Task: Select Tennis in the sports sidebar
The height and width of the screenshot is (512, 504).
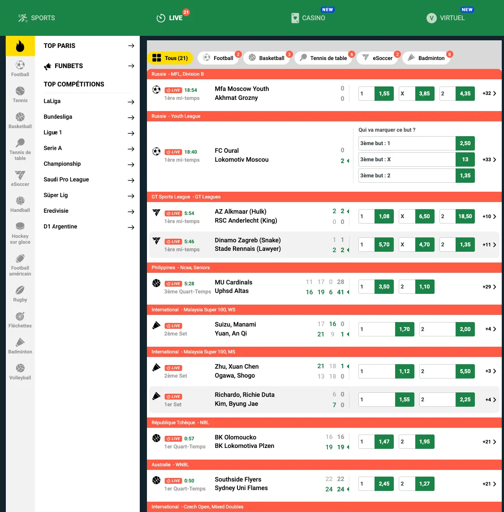Action: [x=20, y=95]
